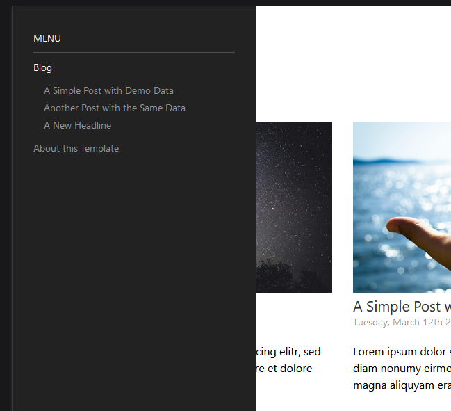
Task: Click the 'Tuesday, March 12th' post date
Action: pos(402,323)
